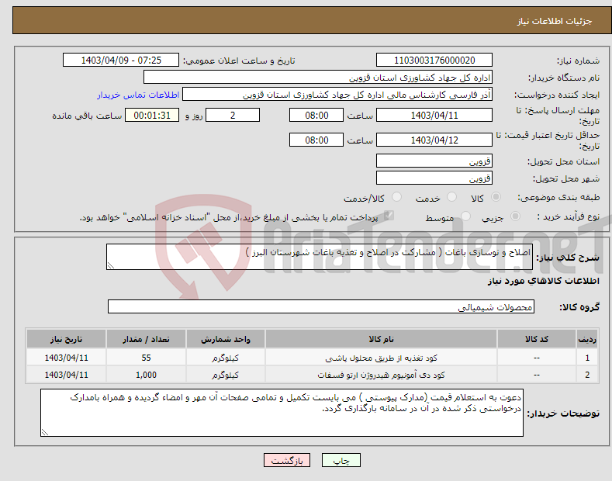Click the delivery city field قزوین

434,178
